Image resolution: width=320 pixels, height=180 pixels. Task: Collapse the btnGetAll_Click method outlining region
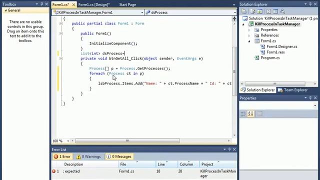tap(61, 58)
